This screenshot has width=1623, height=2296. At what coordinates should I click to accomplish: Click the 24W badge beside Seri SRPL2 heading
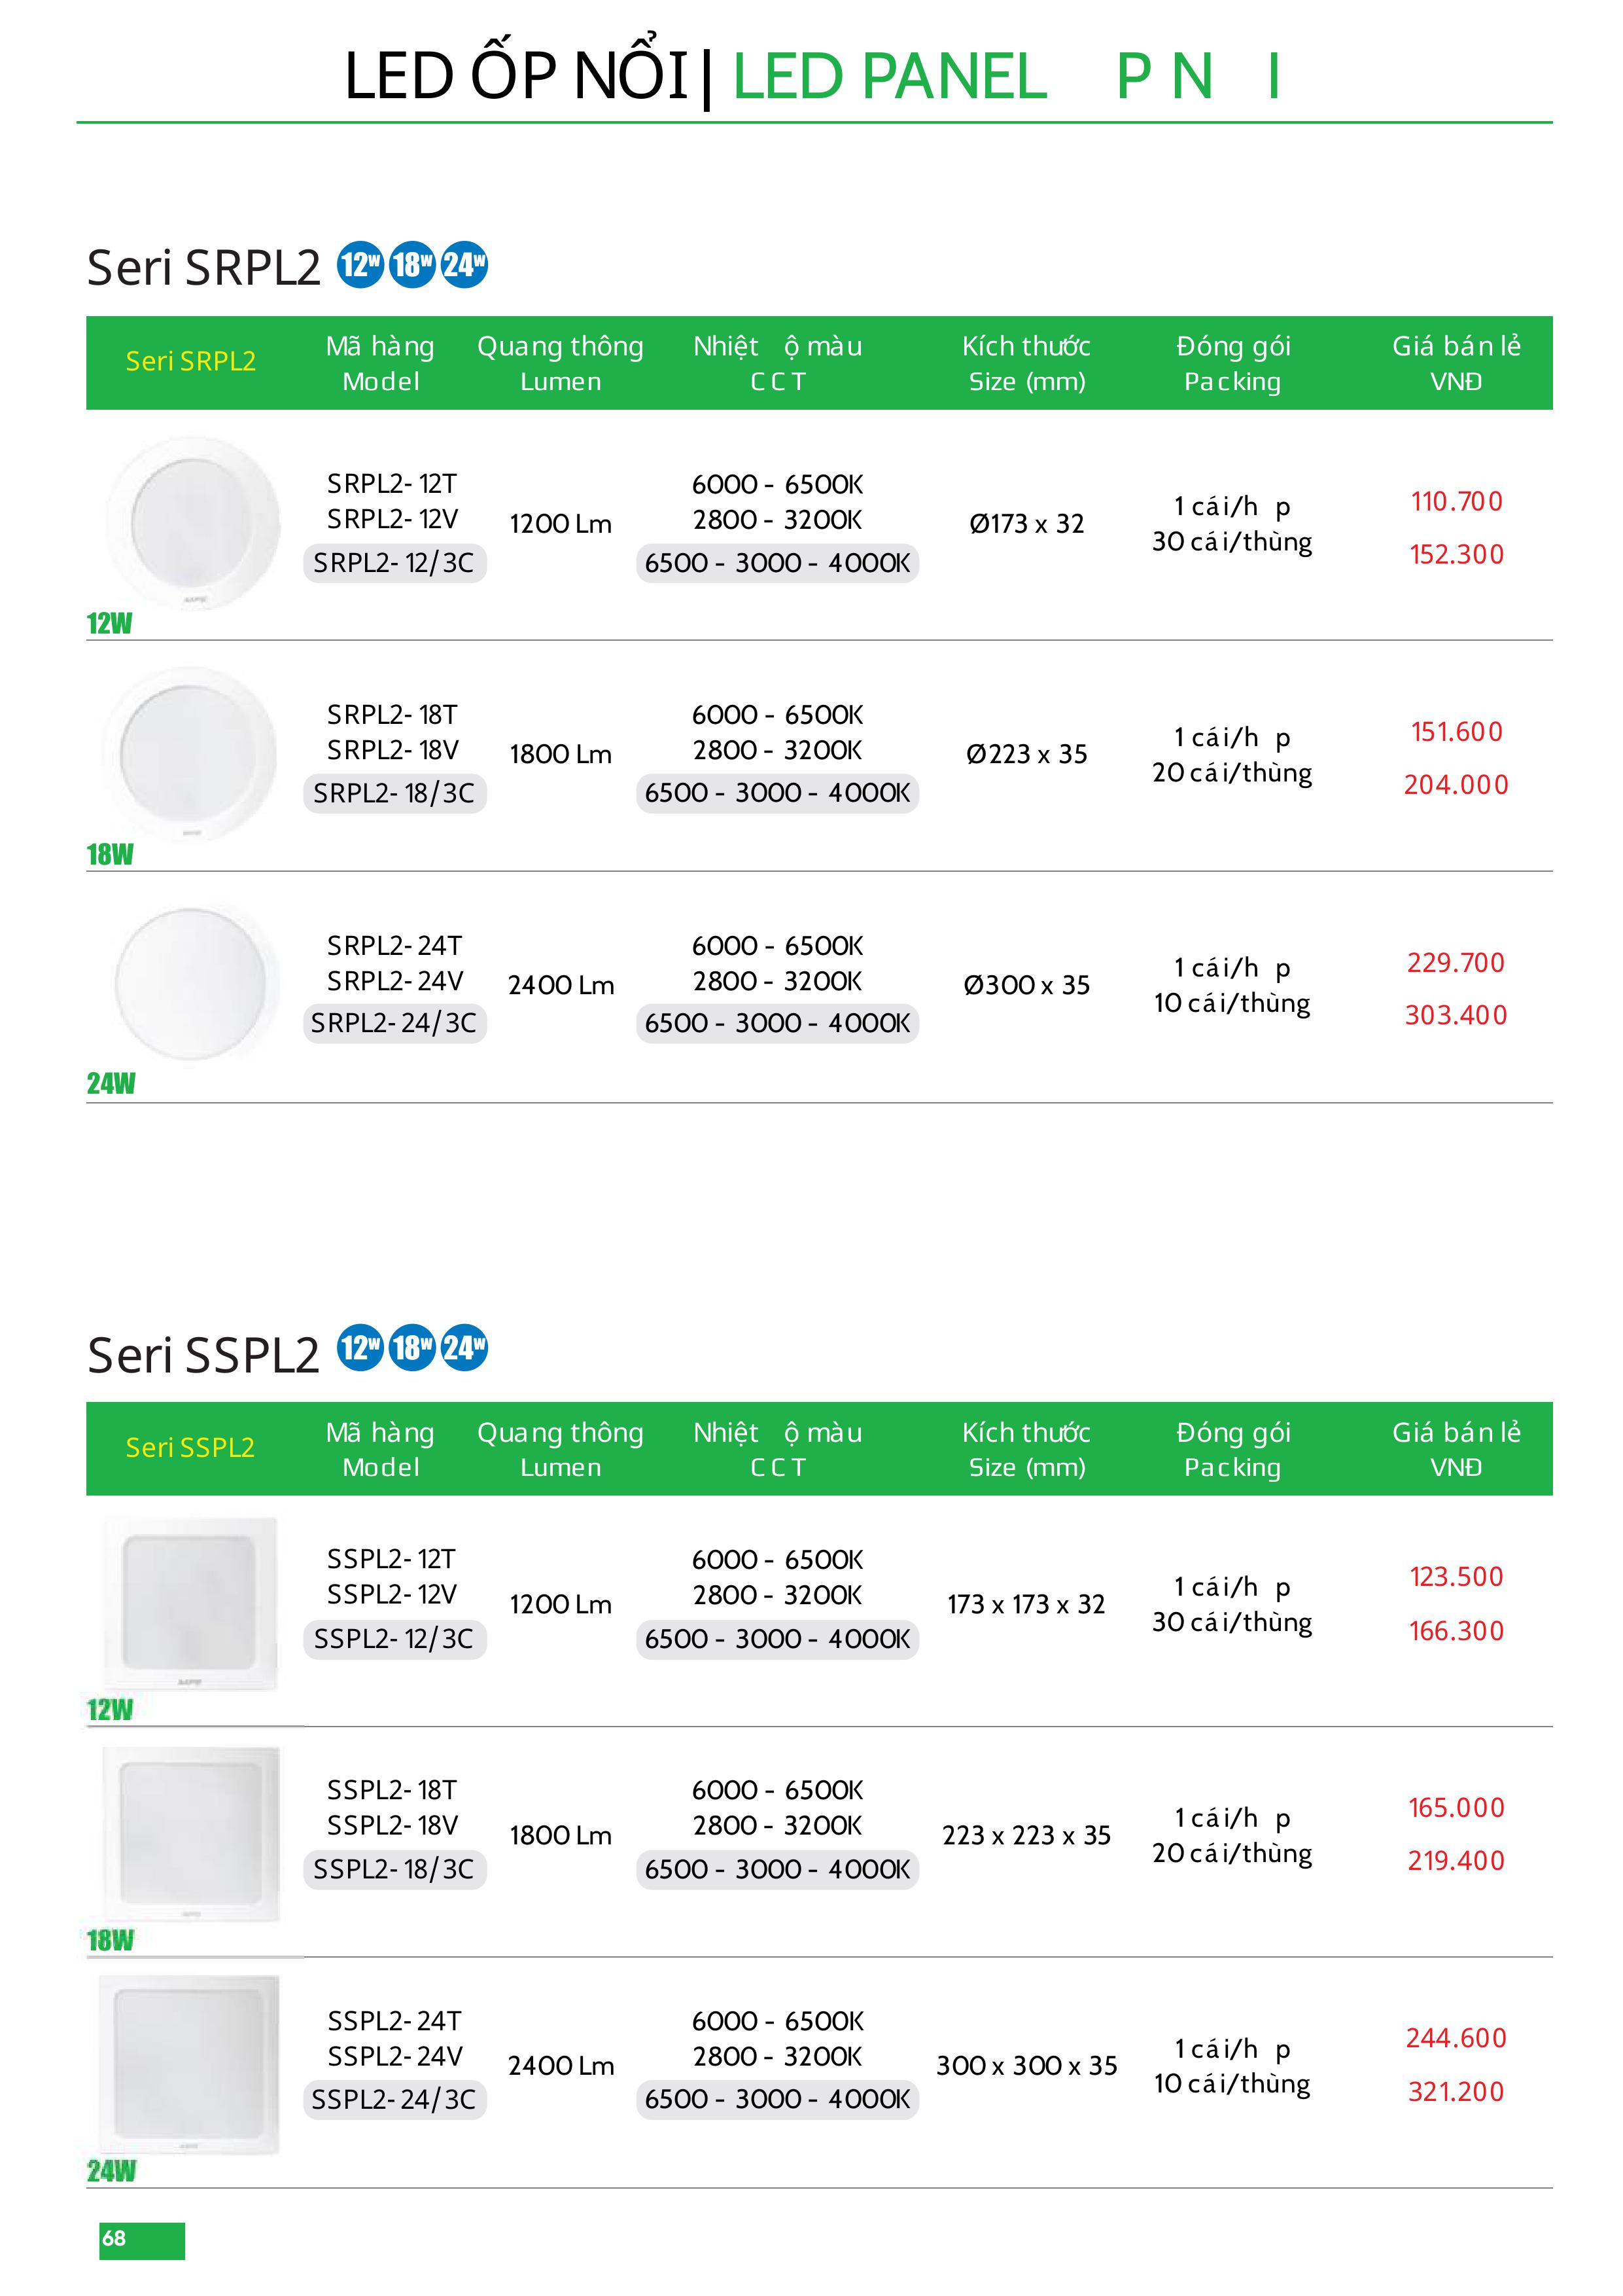pyautogui.click(x=464, y=265)
